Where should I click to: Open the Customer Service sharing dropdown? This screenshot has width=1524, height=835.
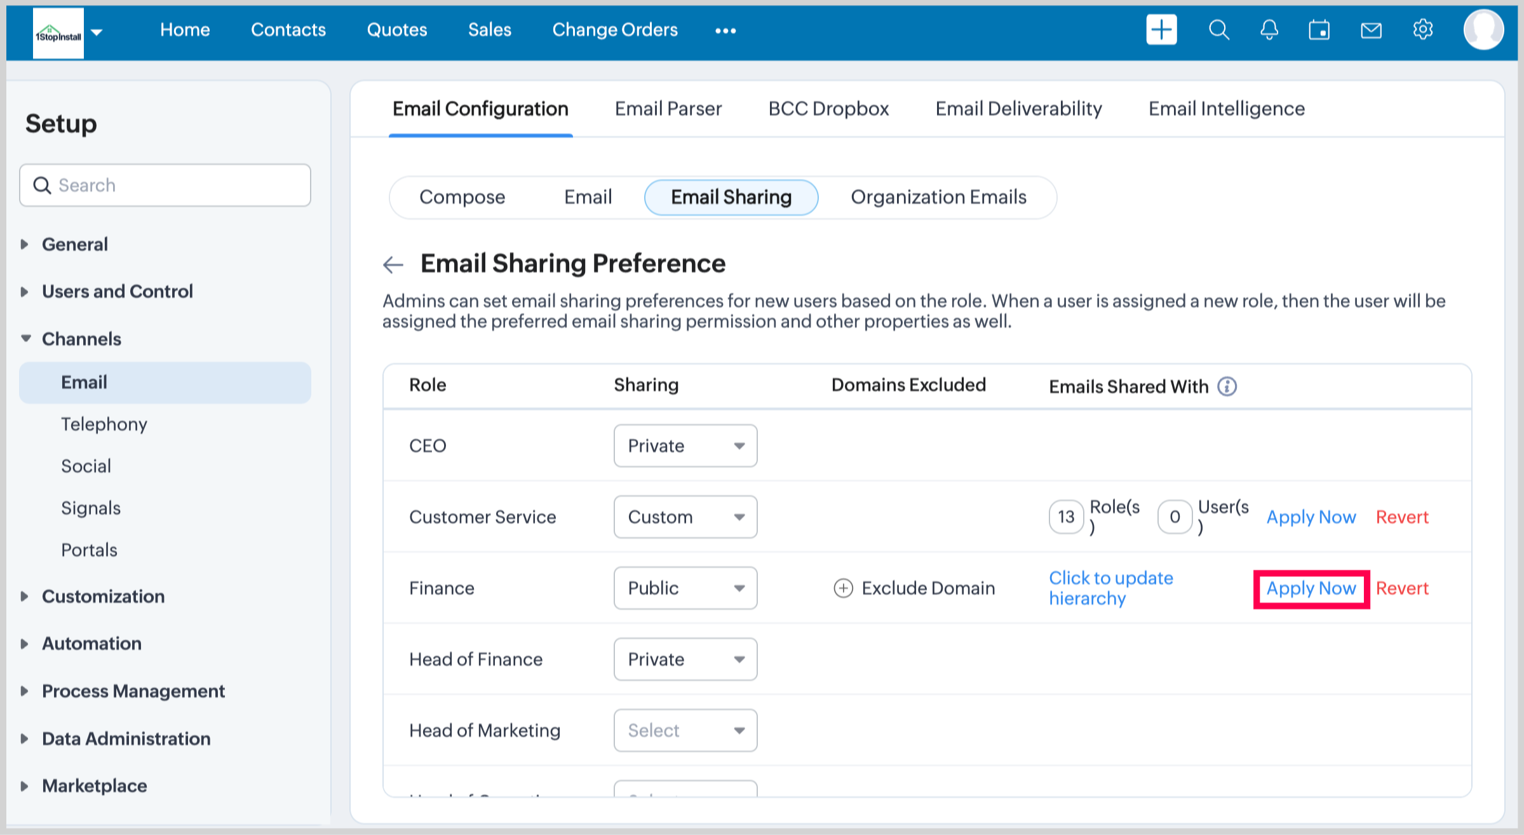pos(685,517)
